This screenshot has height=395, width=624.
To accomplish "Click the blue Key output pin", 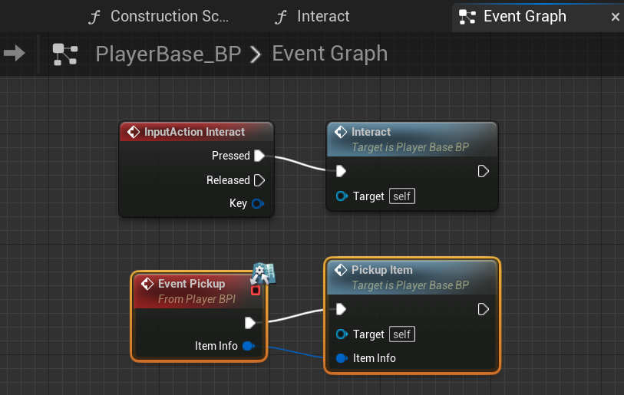I will pos(258,203).
